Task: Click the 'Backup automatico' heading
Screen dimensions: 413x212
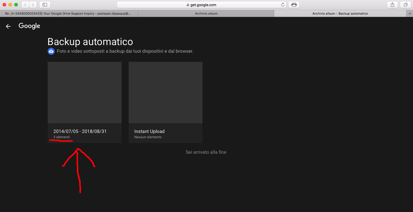Action: (90, 42)
